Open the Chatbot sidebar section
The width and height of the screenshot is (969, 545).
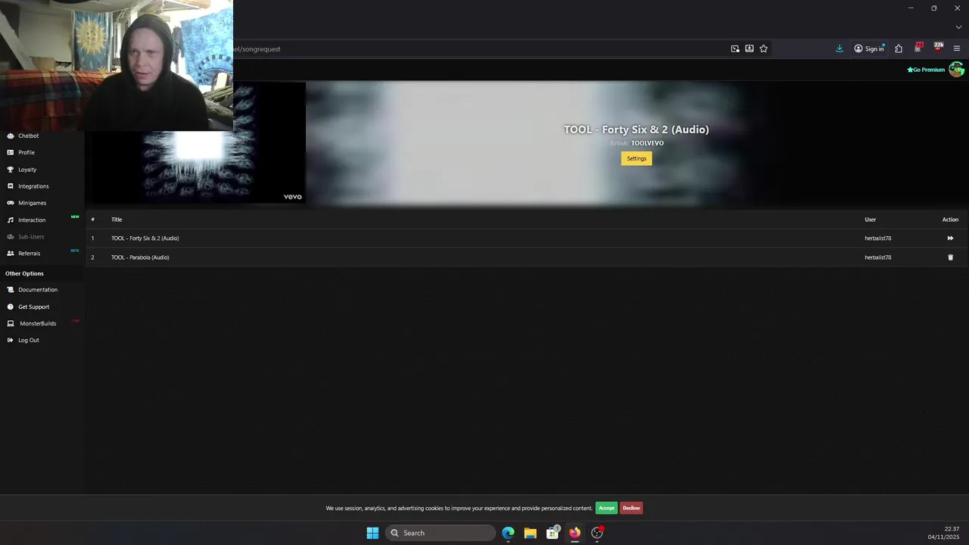pos(28,135)
